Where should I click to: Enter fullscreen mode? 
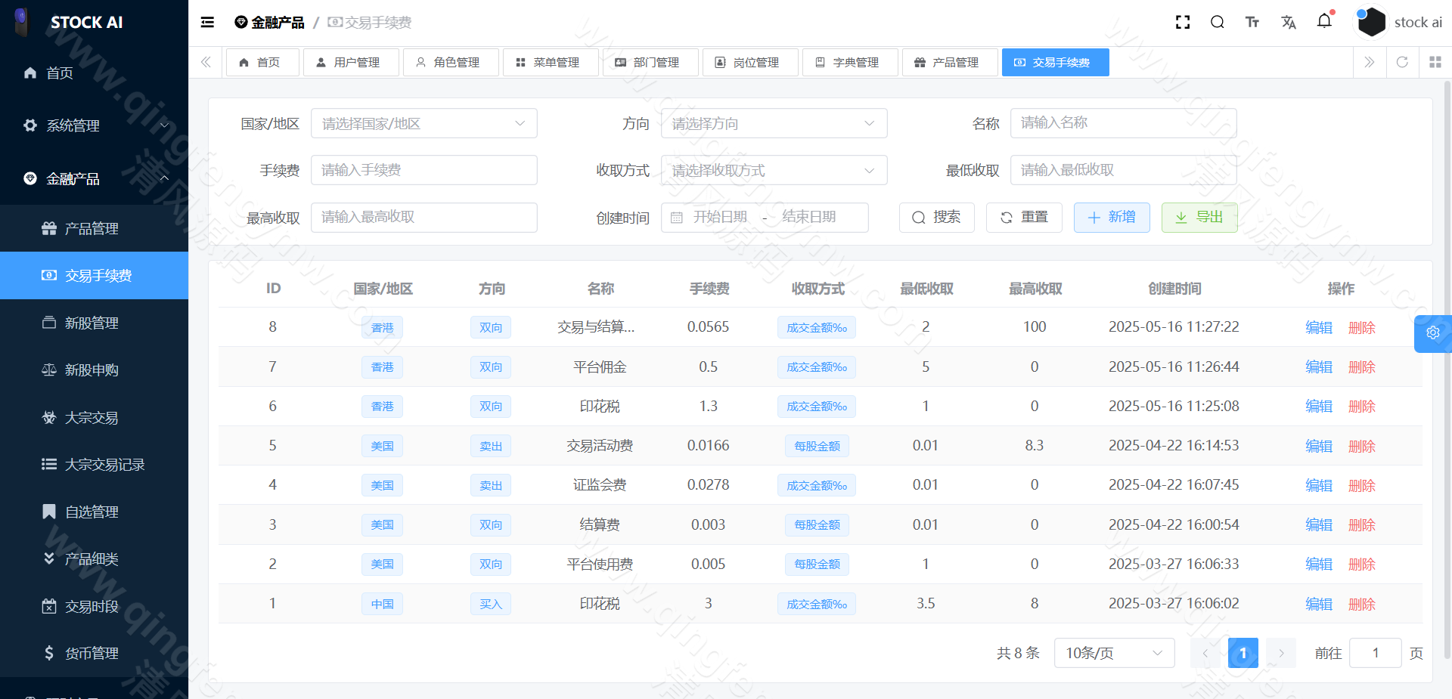pos(1182,22)
